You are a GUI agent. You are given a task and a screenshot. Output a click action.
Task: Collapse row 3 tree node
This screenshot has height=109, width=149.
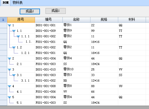point(9,69)
